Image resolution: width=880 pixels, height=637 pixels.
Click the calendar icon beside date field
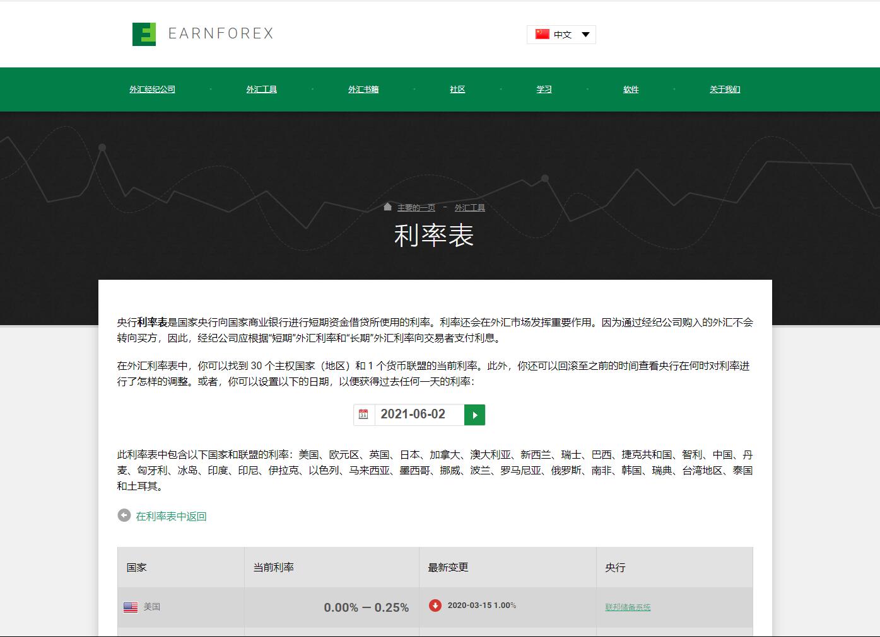[363, 415]
